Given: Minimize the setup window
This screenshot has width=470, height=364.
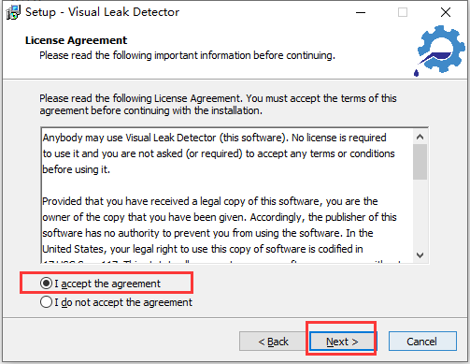Looking at the screenshot, I should point(361,12).
